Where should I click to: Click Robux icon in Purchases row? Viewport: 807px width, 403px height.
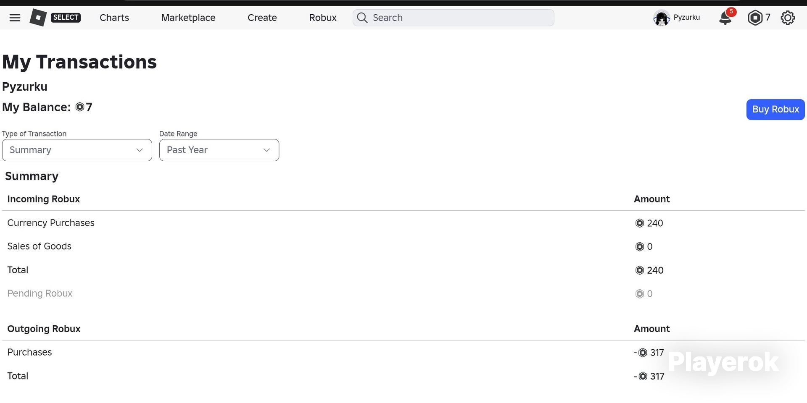(643, 353)
